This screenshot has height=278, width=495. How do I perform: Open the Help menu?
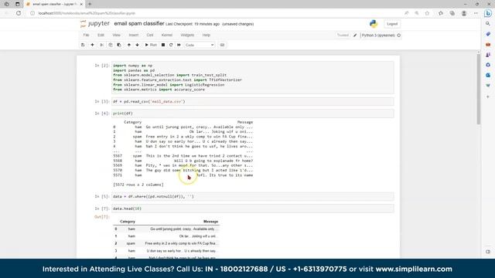(207, 35)
